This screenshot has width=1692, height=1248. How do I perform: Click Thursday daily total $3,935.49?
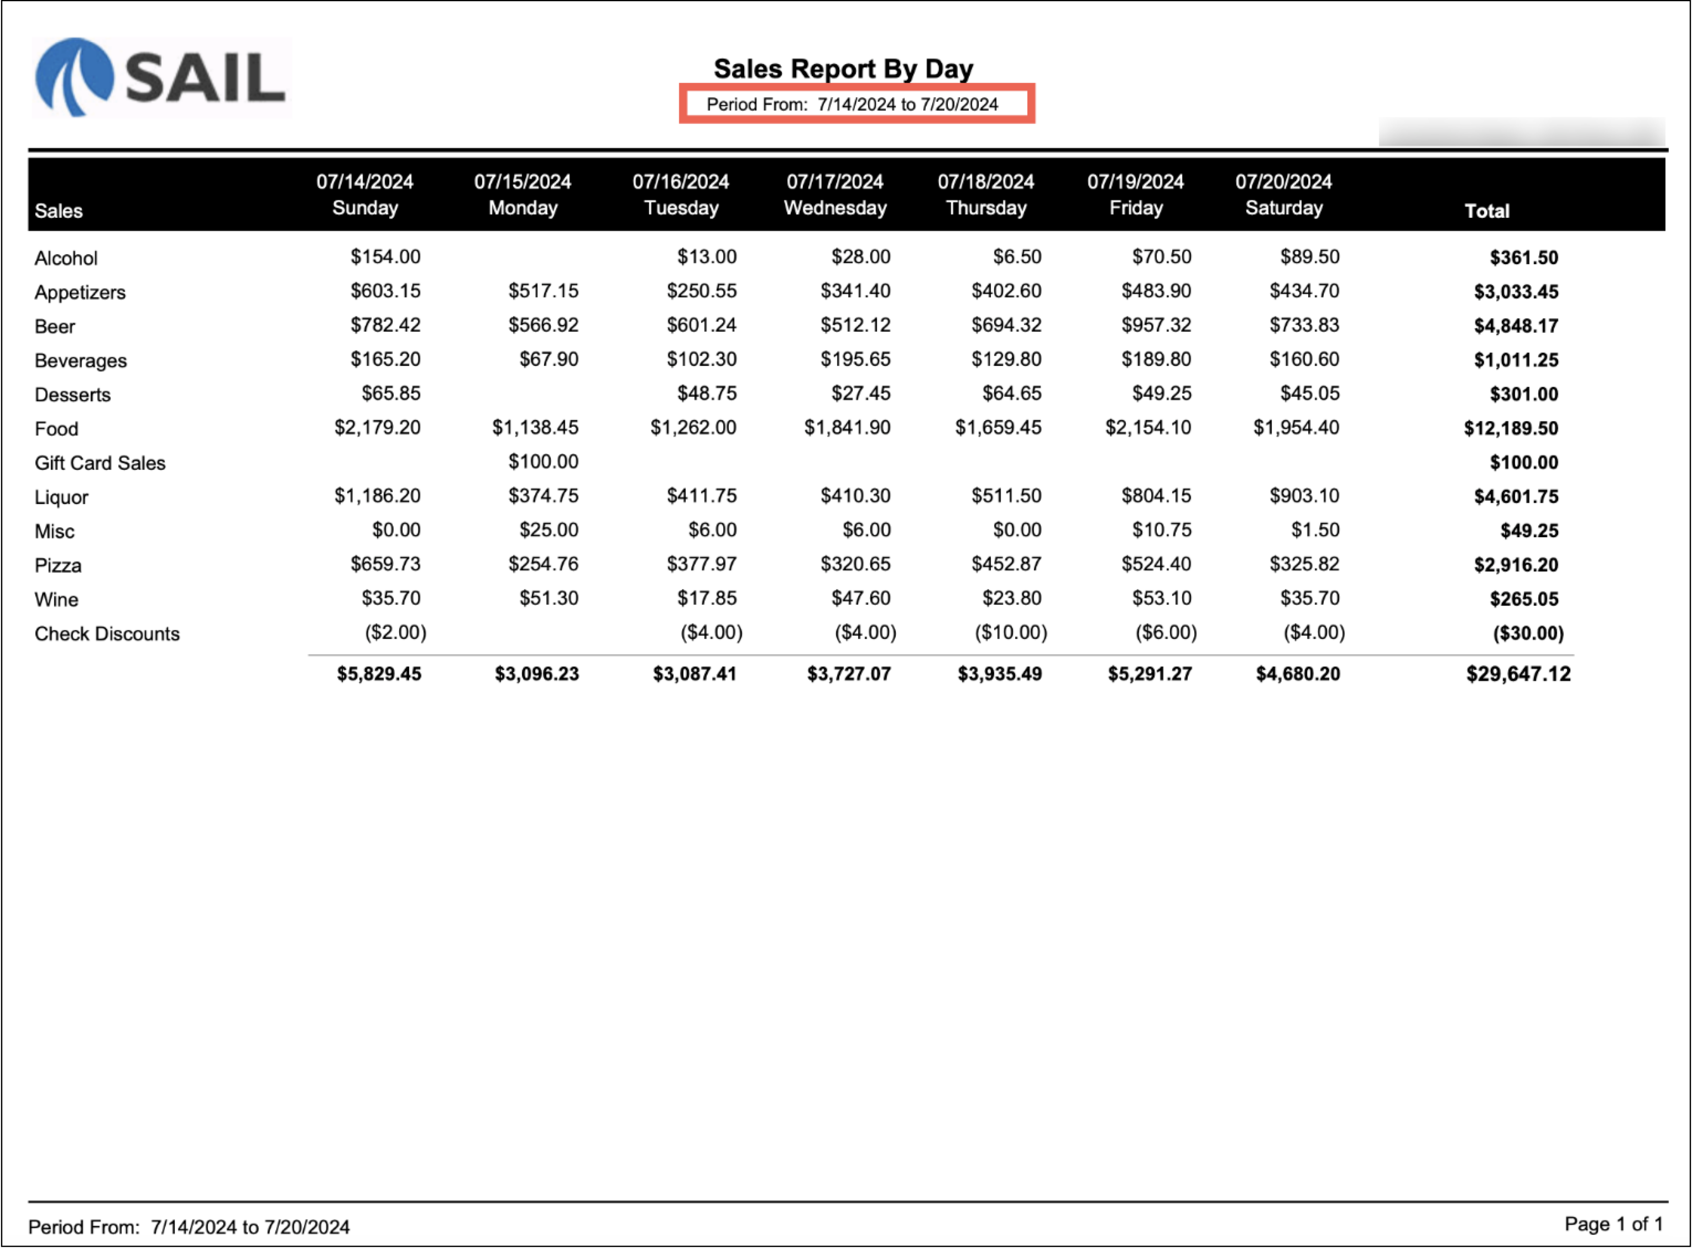click(1000, 674)
